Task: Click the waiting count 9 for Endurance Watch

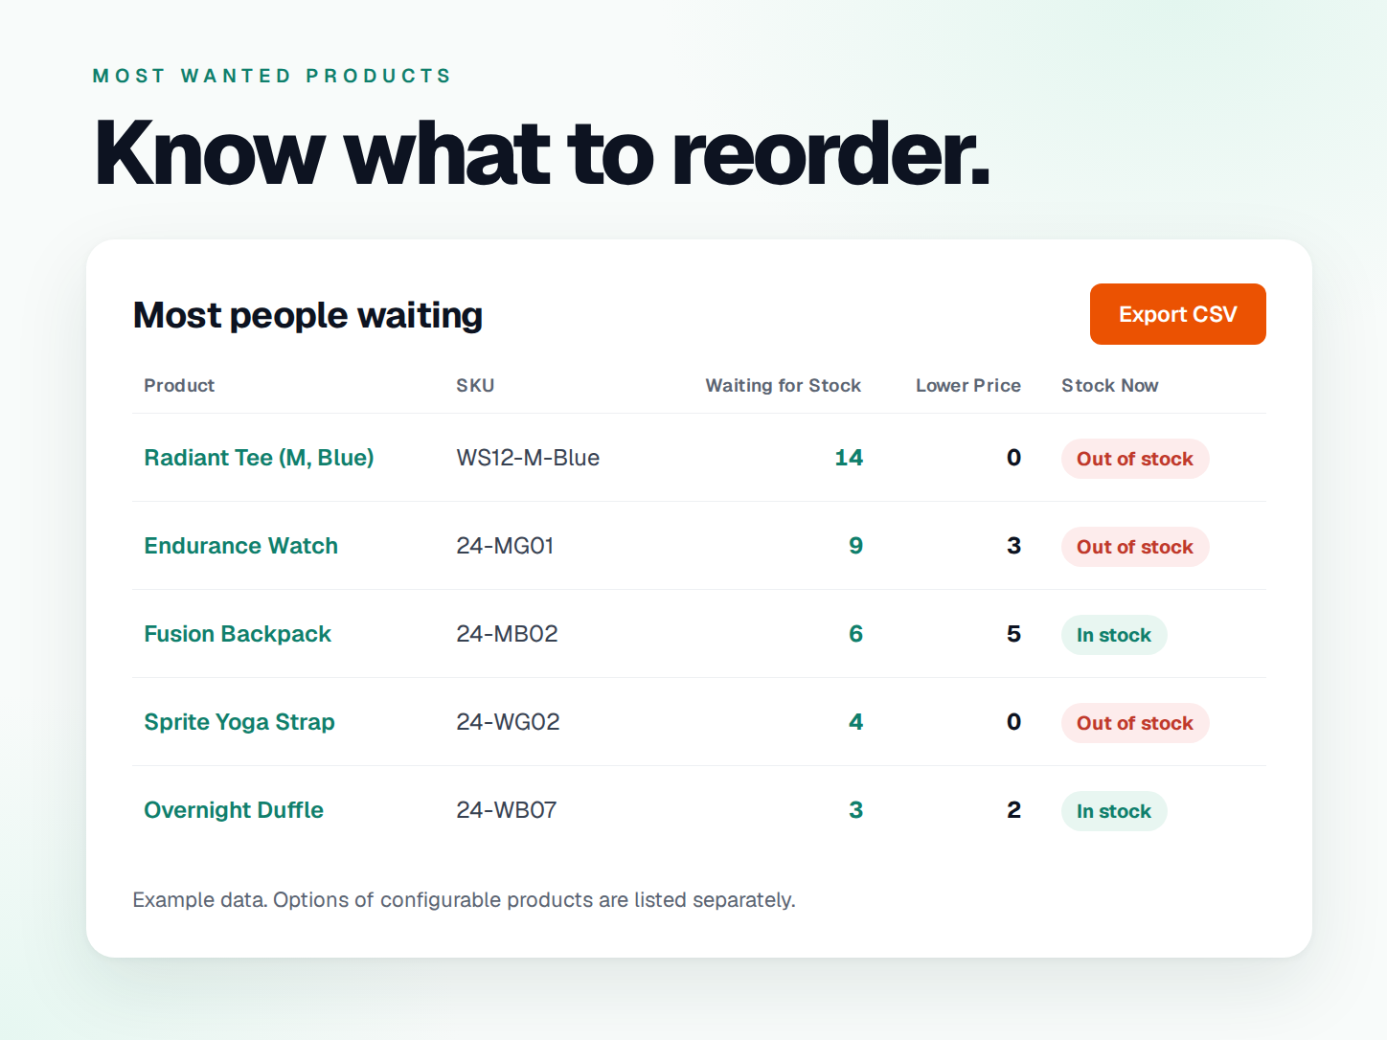Action: pos(855,546)
